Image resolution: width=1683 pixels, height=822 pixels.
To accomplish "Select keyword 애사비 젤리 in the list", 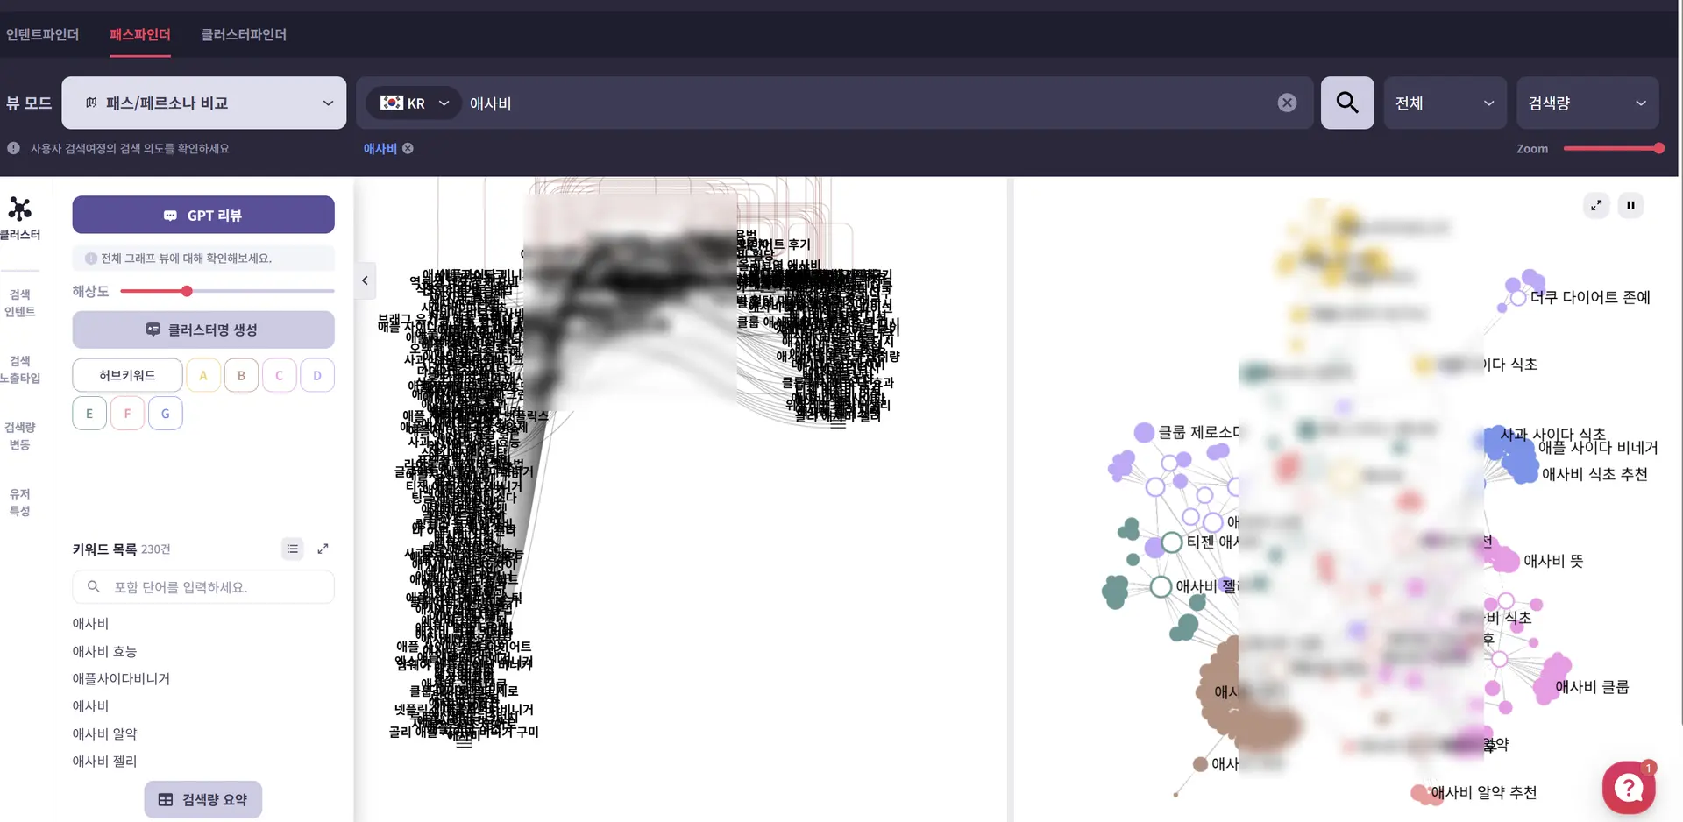I will click(104, 762).
